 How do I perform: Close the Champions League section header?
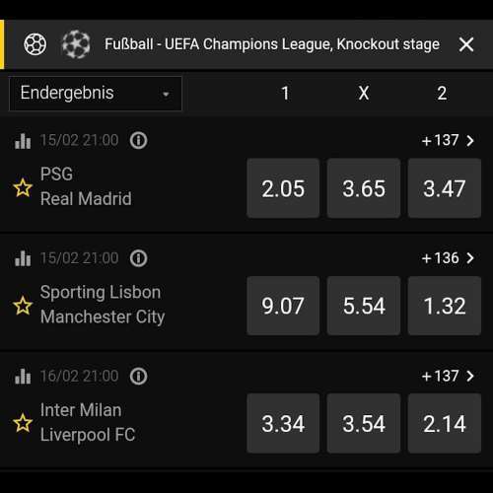pyautogui.click(x=466, y=44)
